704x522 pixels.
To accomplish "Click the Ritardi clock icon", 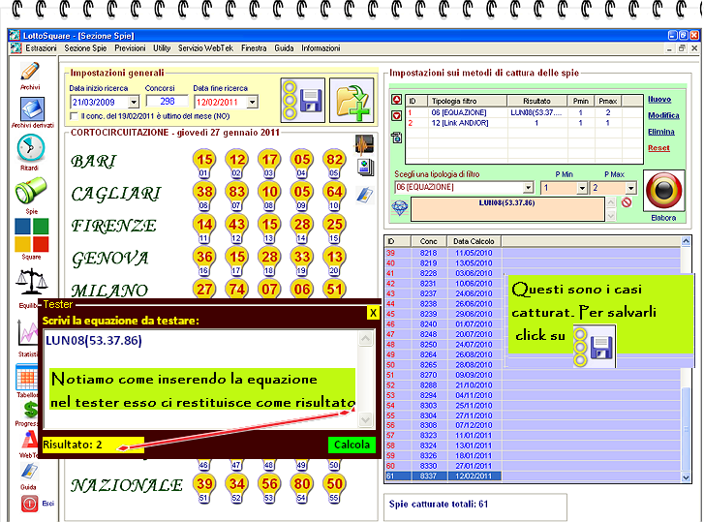I will coord(29,149).
